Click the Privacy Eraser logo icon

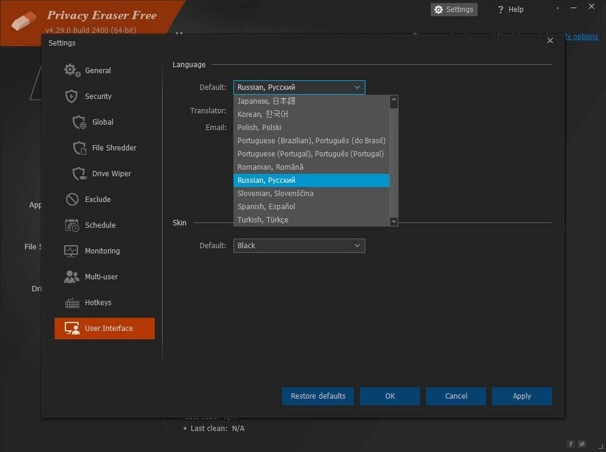click(23, 21)
